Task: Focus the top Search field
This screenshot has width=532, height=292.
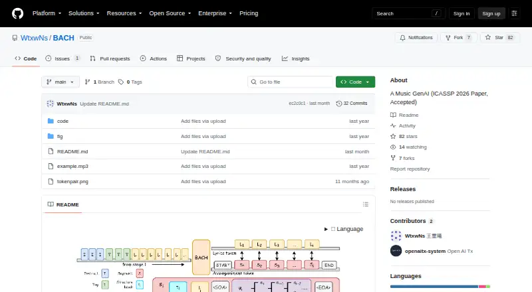Action: pyautogui.click(x=408, y=13)
